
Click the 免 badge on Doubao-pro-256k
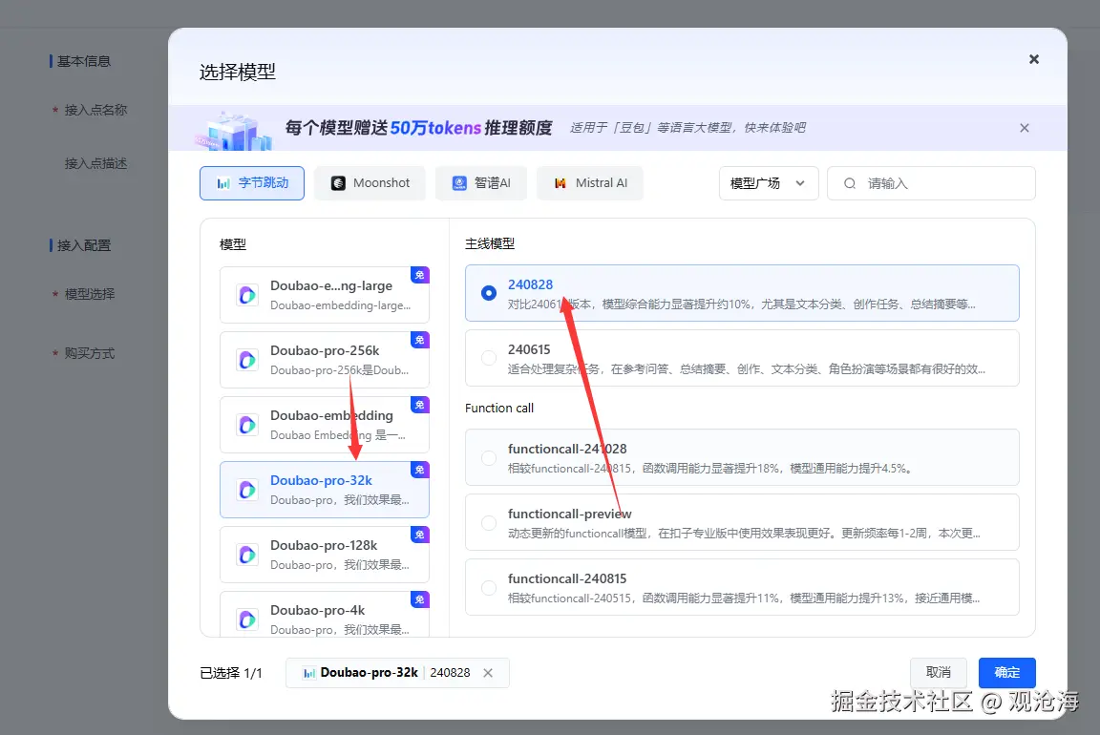point(419,340)
